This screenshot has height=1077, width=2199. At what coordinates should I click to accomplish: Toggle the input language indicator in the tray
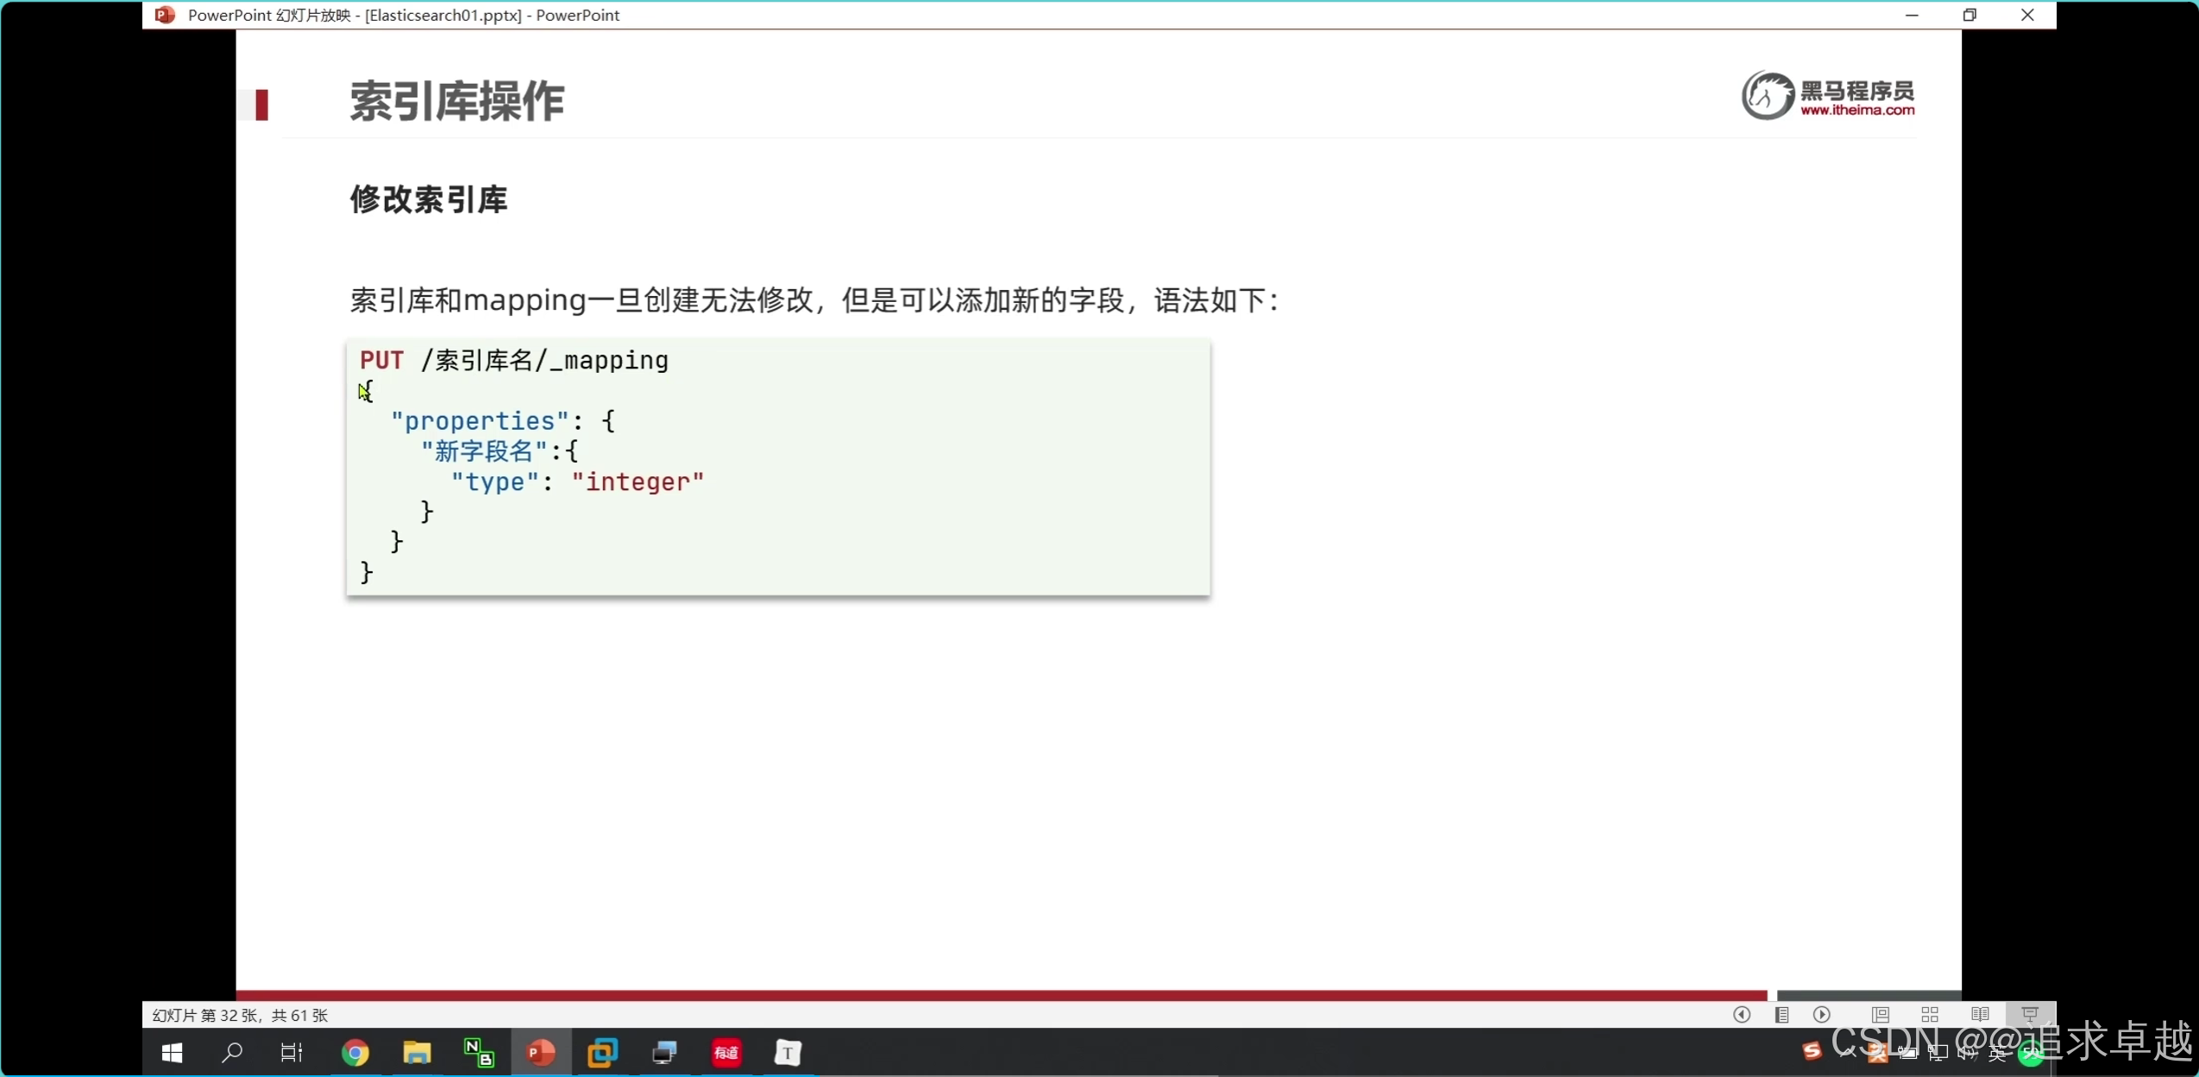1998,1053
